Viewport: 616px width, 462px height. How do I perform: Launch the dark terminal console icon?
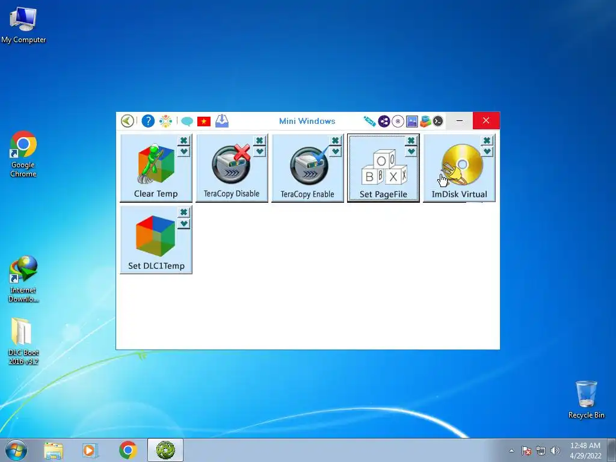(438, 121)
